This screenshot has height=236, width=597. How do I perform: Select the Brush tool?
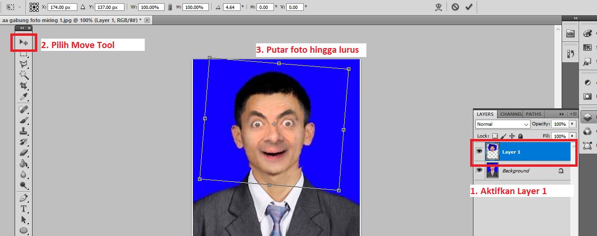pyautogui.click(x=24, y=120)
